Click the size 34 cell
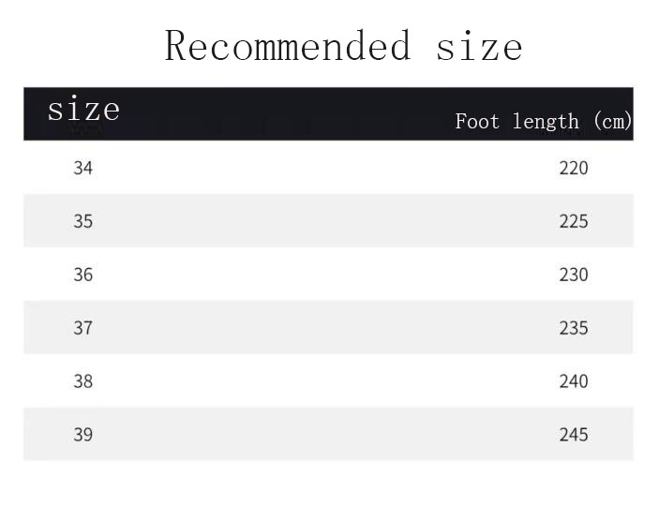Screen dimensions: 659x506 pyautogui.click(x=83, y=169)
